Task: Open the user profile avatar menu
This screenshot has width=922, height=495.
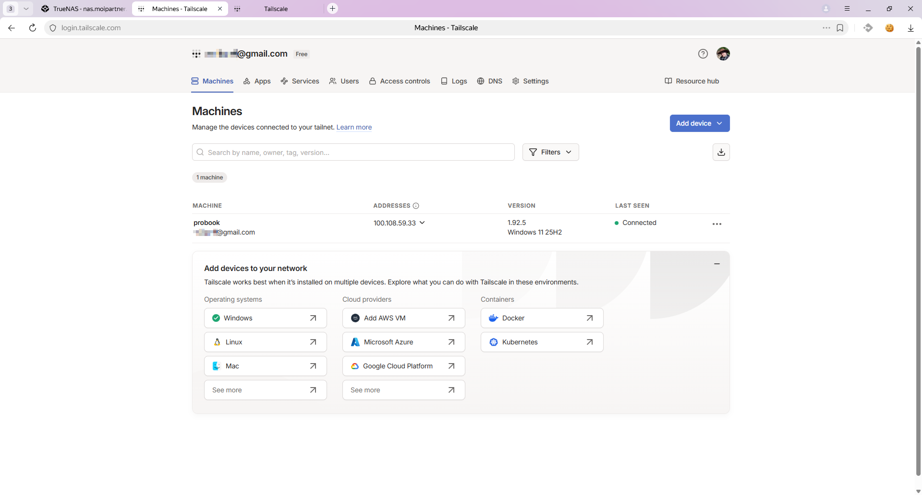Action: [723, 54]
